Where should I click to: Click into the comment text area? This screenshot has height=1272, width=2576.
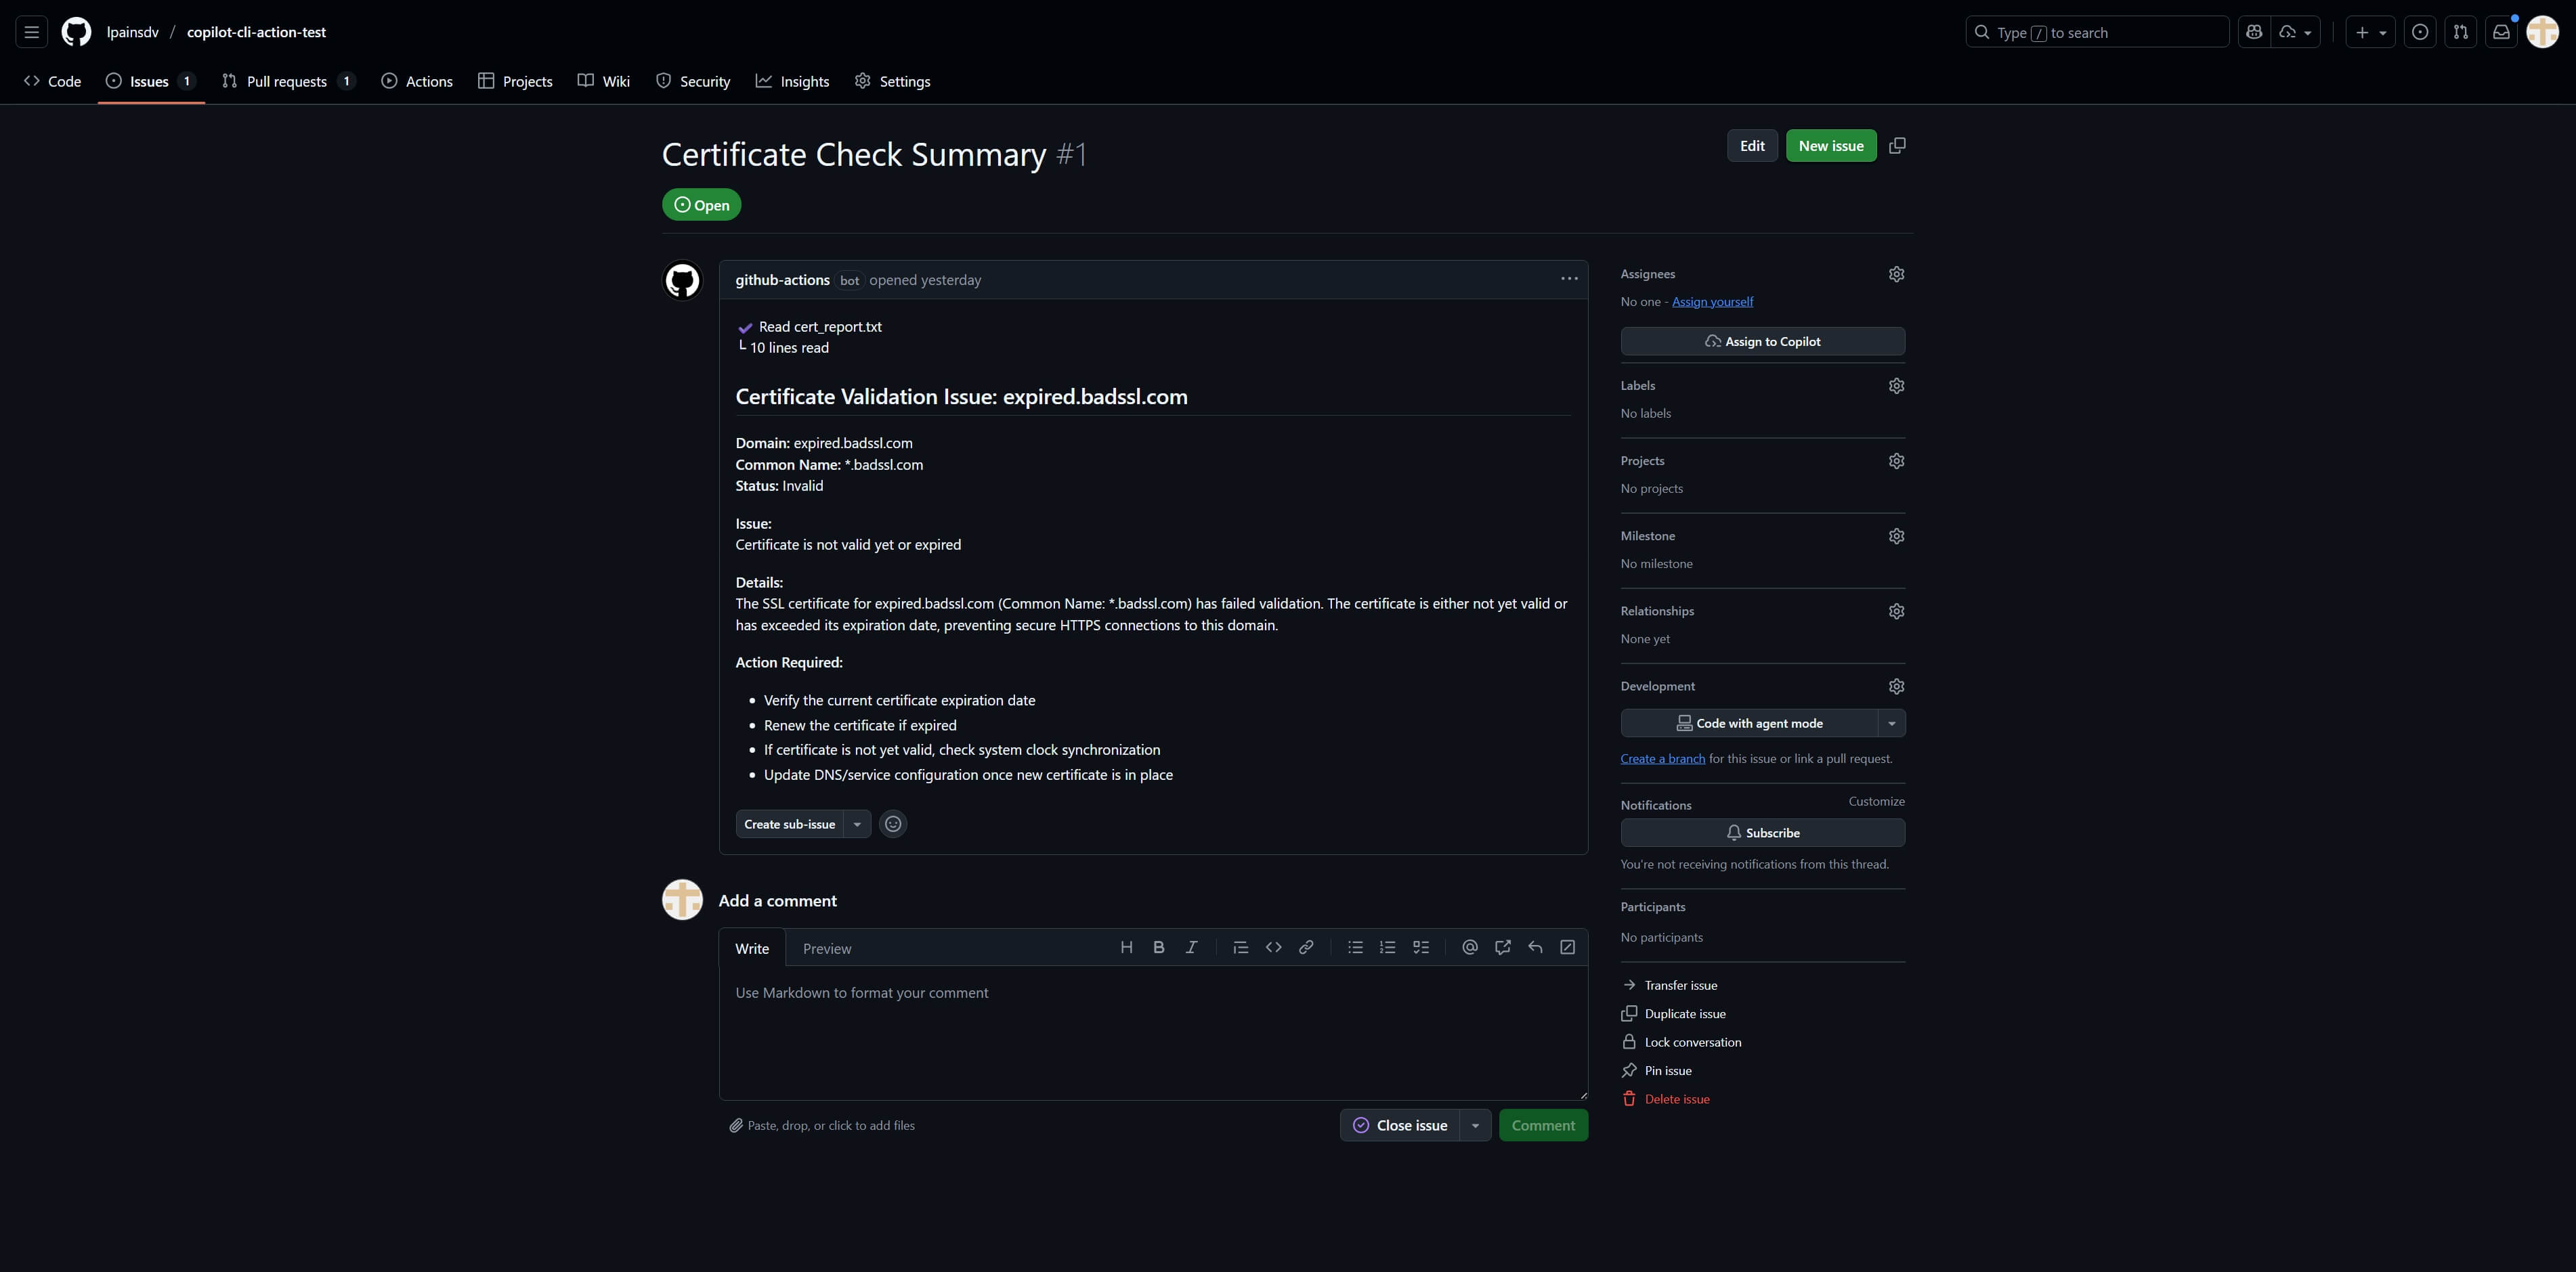(1152, 1030)
